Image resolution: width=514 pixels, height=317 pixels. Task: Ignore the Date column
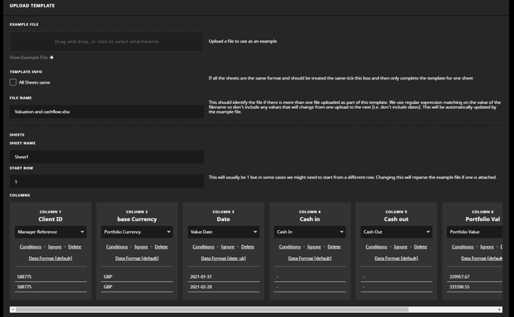[228, 246]
